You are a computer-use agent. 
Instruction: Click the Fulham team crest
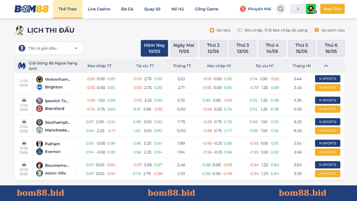(x=39, y=144)
